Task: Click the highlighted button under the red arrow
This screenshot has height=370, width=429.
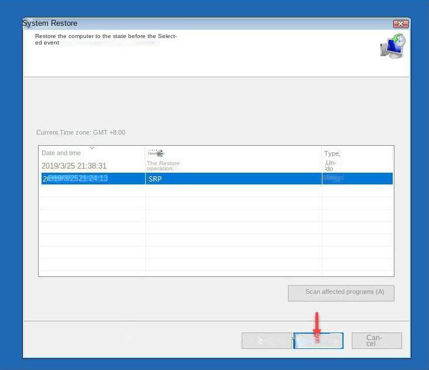Action: point(318,341)
